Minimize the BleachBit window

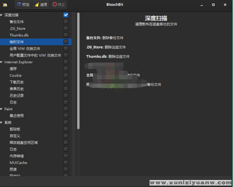pos(202,5)
